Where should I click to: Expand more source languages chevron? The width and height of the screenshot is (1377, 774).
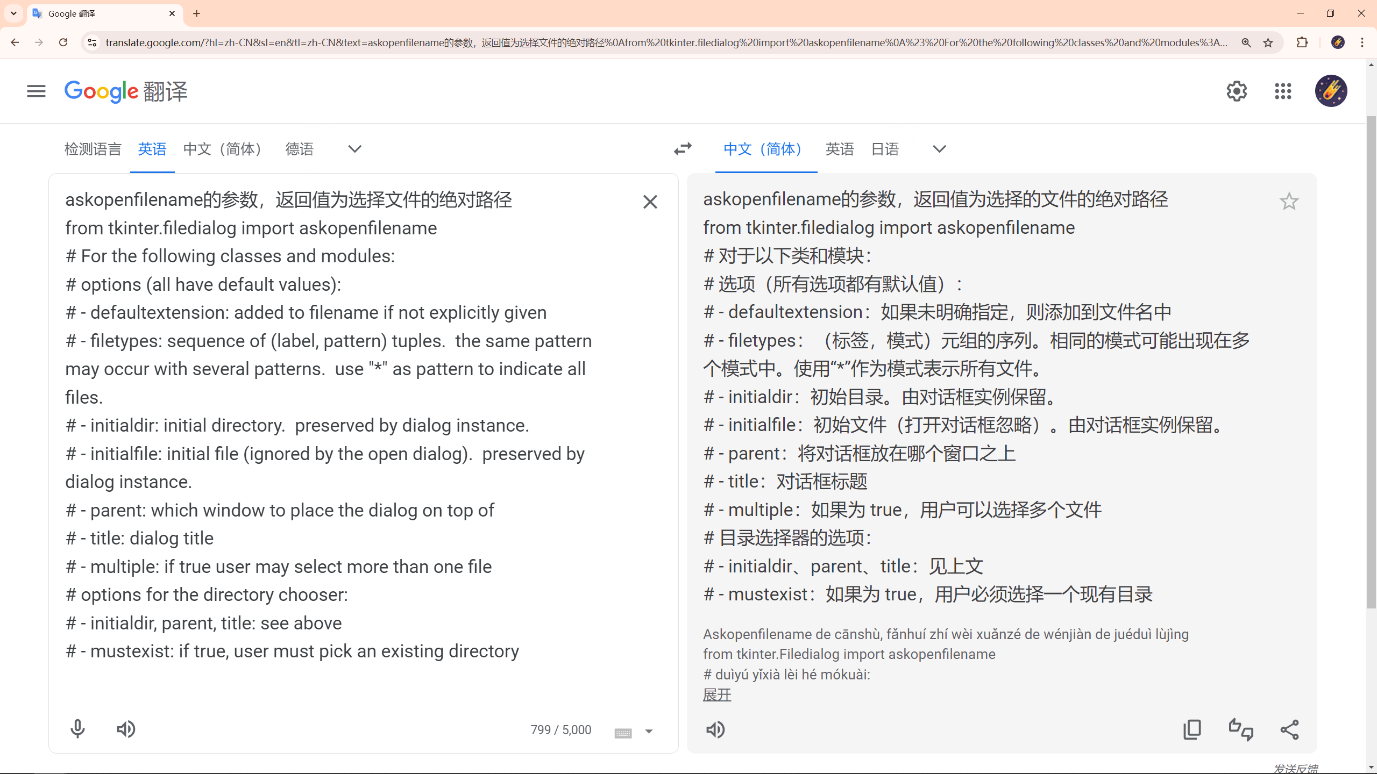click(354, 149)
